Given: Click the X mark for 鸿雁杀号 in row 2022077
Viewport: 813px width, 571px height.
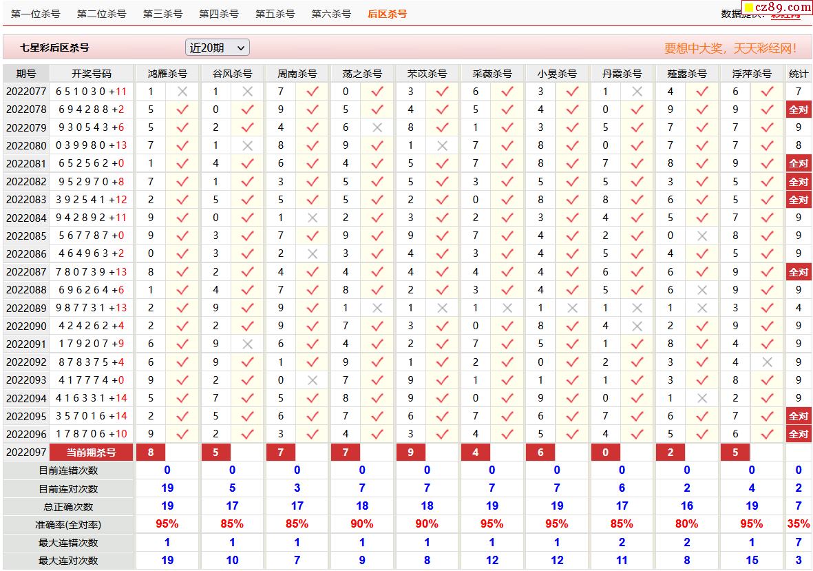Looking at the screenshot, I should click(x=182, y=92).
